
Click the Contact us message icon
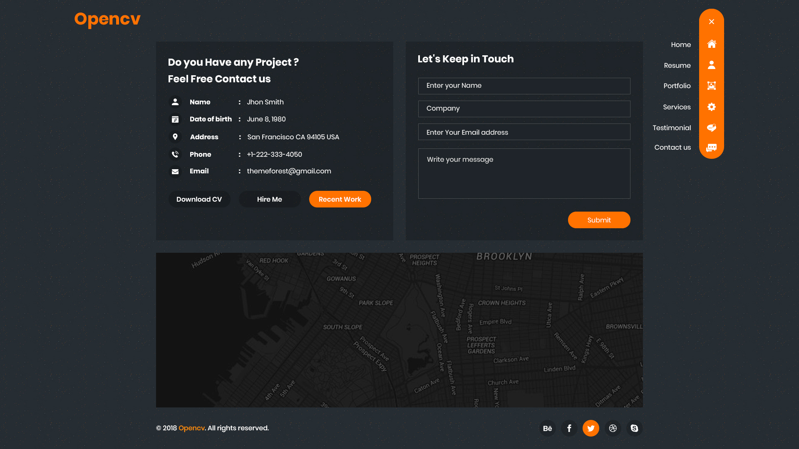coord(712,148)
